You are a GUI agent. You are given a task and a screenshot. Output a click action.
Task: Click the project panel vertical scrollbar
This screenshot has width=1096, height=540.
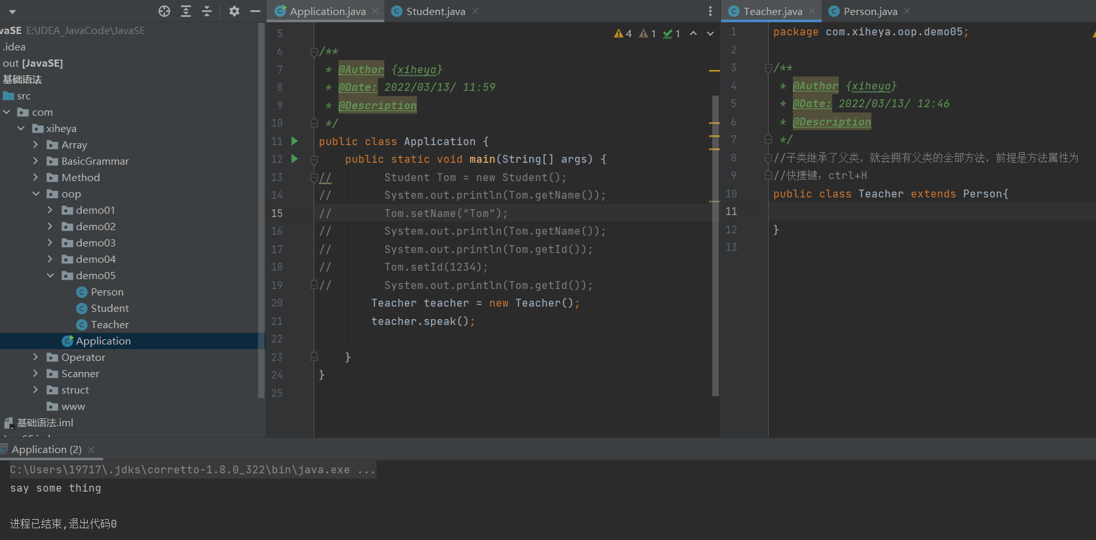(261, 209)
